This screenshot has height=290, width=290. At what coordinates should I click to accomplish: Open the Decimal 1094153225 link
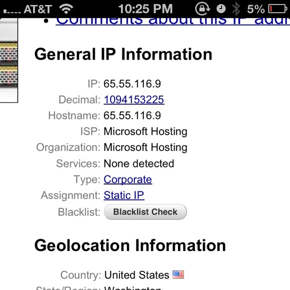(x=134, y=99)
